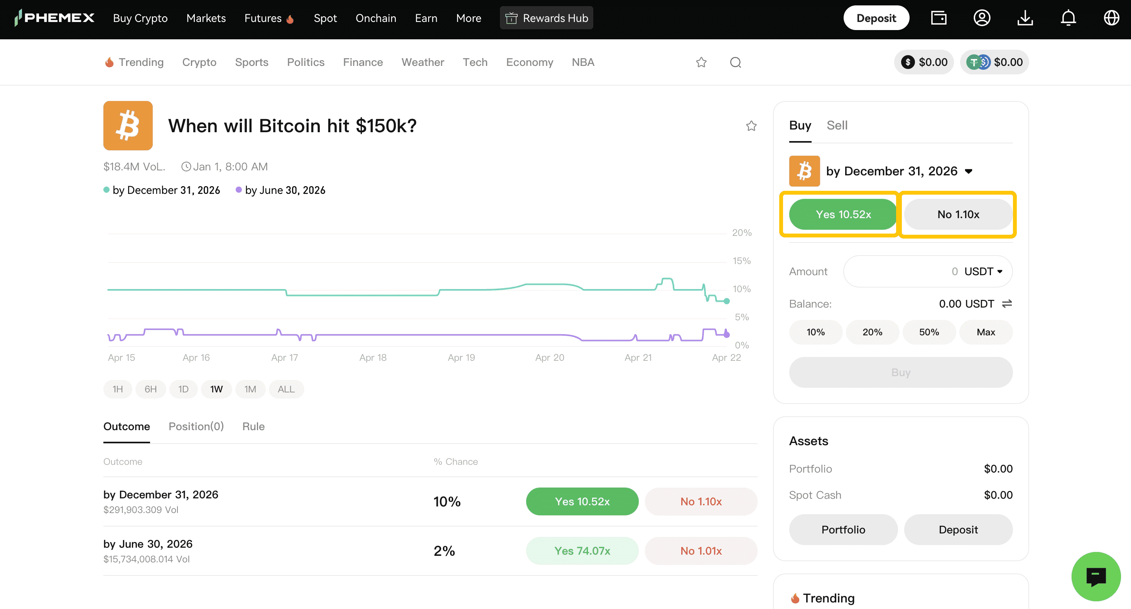Click the language globe icon
Image resolution: width=1131 pixels, height=609 pixels.
point(1111,18)
